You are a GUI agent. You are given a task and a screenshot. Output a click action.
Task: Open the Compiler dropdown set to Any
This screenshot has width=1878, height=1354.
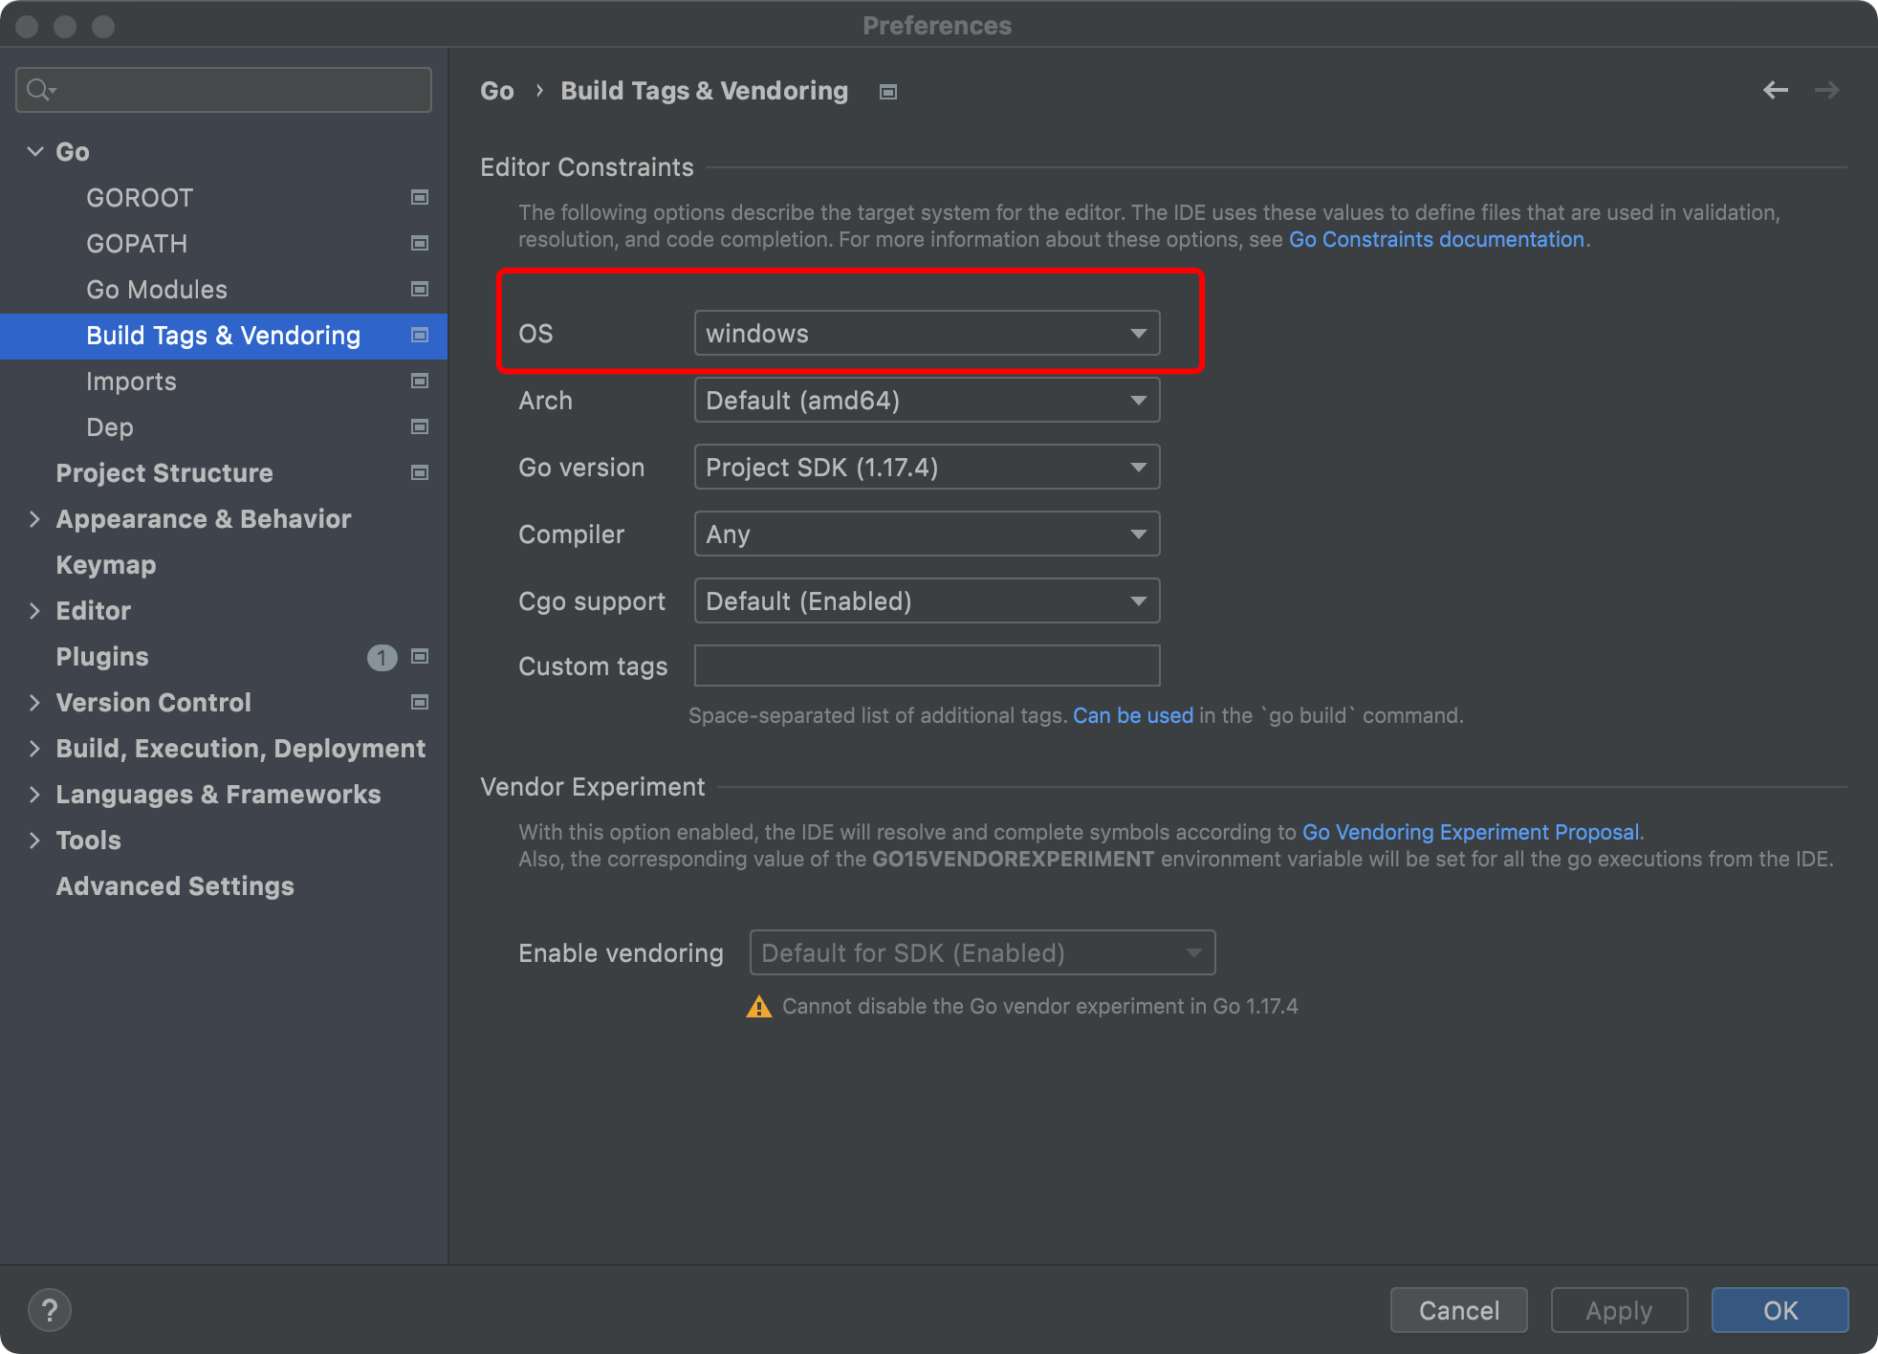927,534
